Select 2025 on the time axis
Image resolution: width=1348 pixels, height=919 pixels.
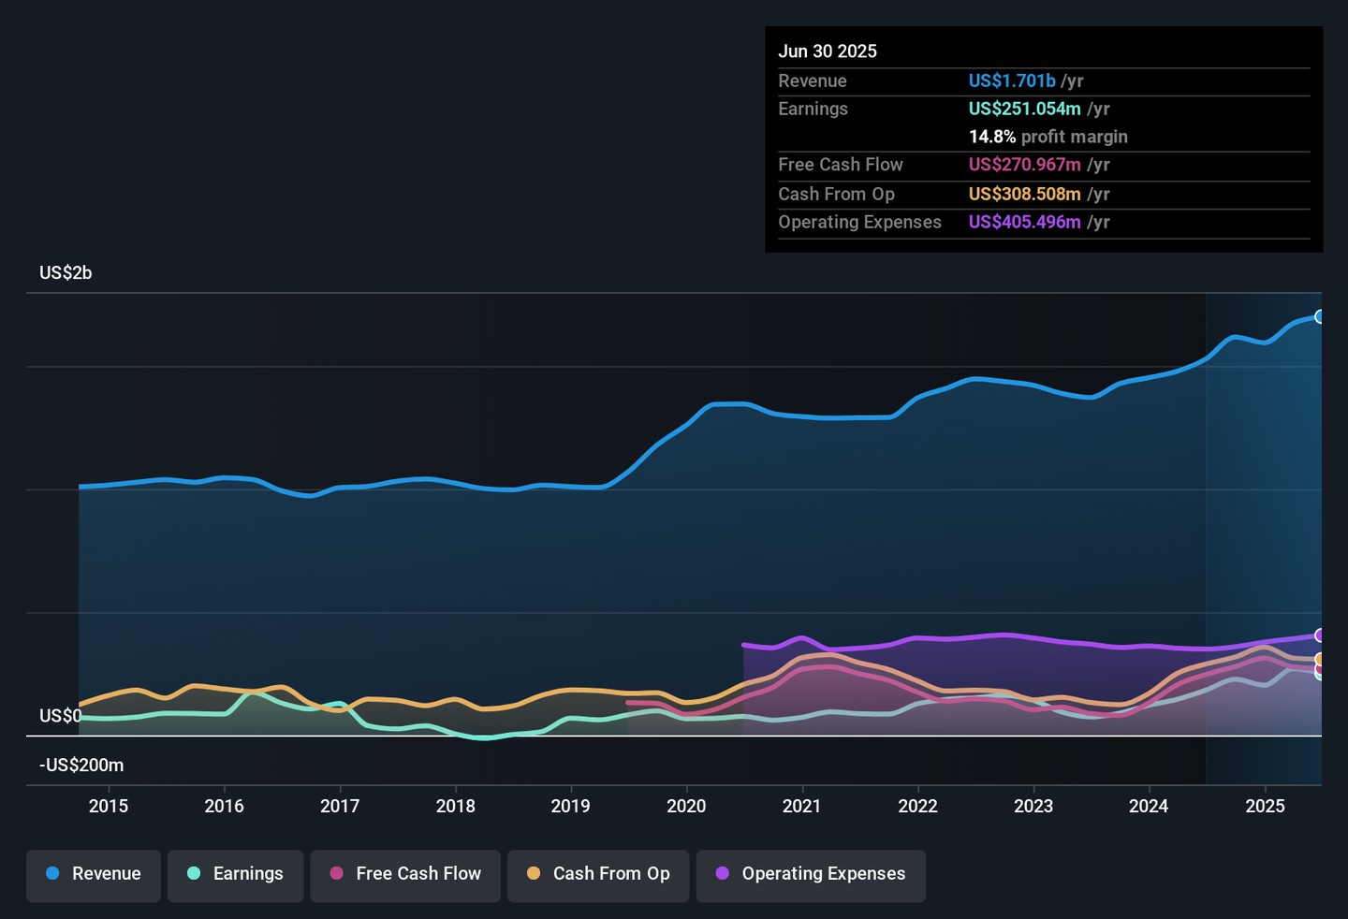1265,807
